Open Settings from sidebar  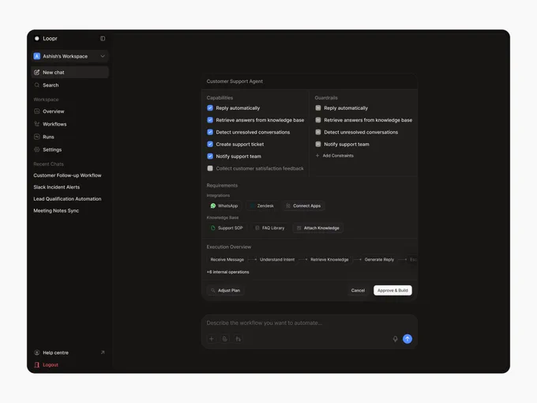point(69,150)
